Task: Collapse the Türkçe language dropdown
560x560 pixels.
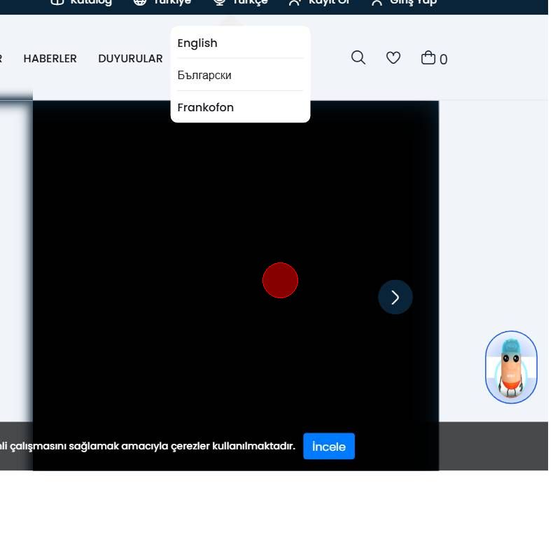Action: point(241,3)
